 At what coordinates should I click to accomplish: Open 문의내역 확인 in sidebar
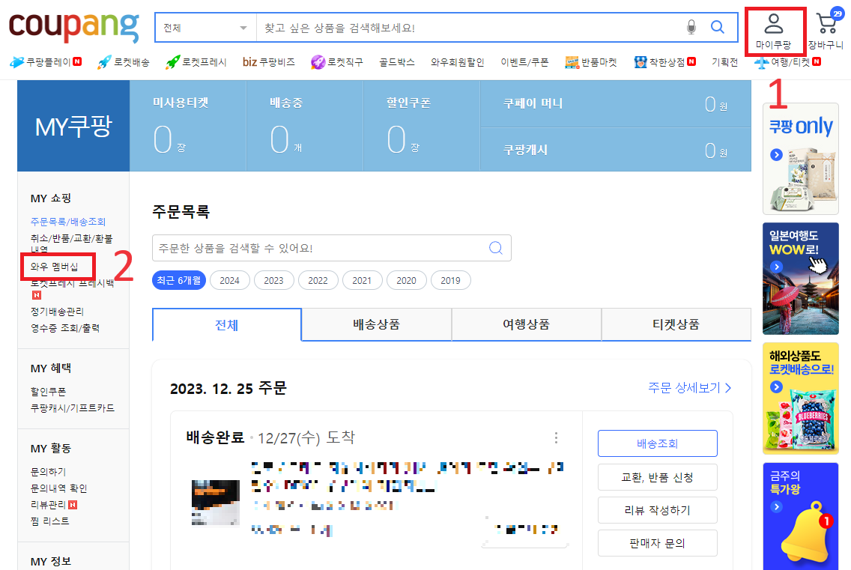(58, 488)
